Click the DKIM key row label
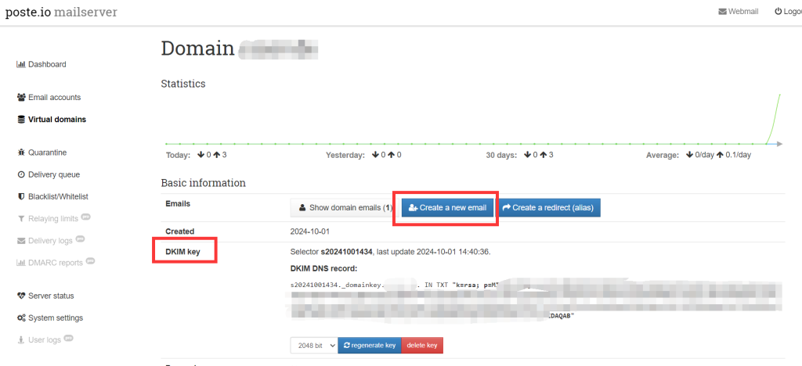The image size is (802, 366). 182,252
